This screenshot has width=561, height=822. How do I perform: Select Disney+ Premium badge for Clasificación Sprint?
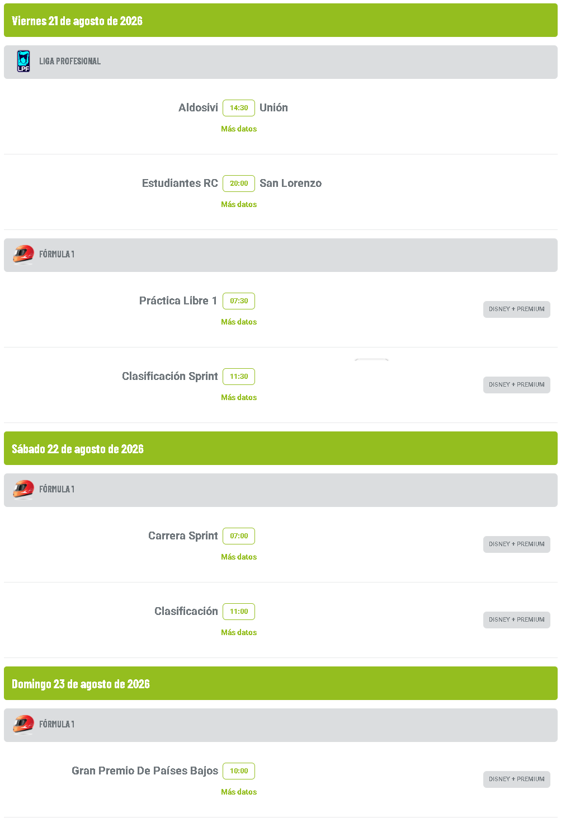tap(517, 385)
